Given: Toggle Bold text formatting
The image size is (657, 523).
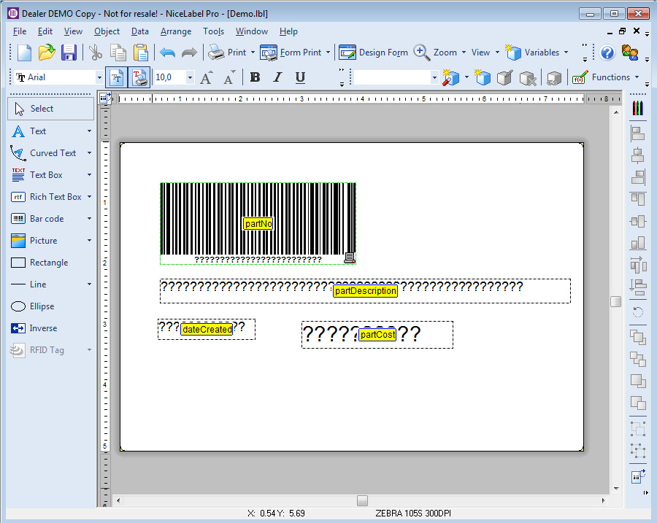Looking at the screenshot, I should [x=255, y=77].
